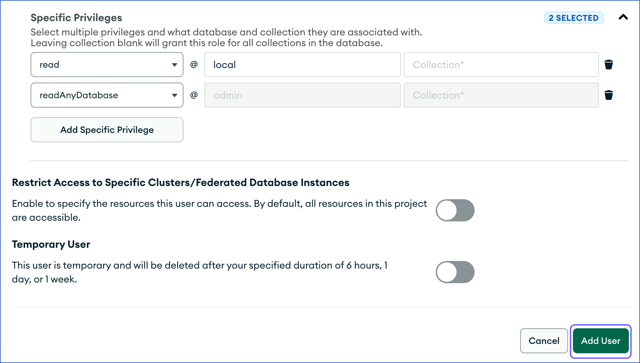Click the database field containing local
Image resolution: width=640 pixels, height=363 pixels.
pos(302,65)
